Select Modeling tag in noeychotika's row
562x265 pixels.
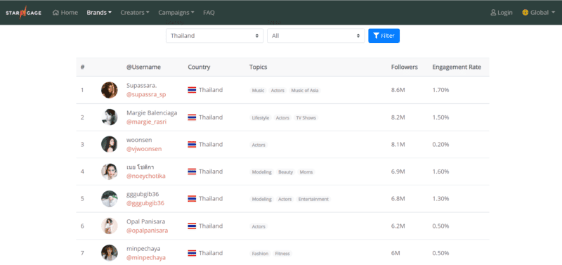pyautogui.click(x=261, y=172)
